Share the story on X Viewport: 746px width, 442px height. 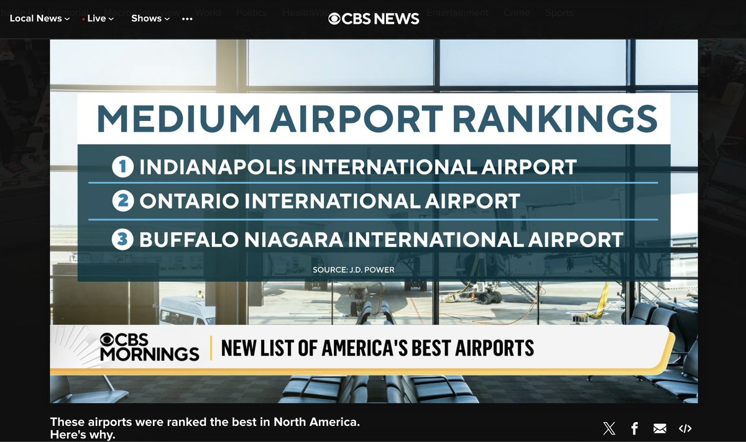tap(609, 428)
